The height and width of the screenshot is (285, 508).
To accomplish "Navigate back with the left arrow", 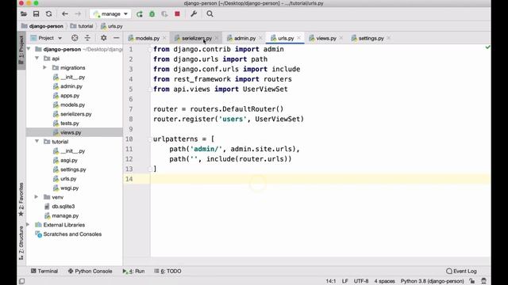I will tap(65, 14).
